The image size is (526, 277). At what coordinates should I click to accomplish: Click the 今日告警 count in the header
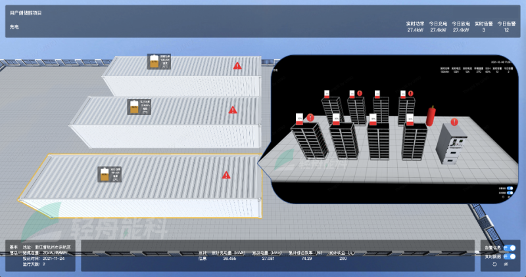tap(506, 30)
